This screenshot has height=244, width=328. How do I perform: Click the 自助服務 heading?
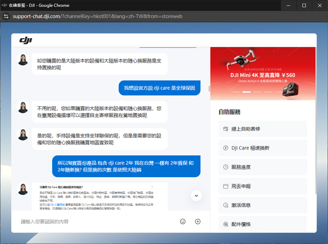(x=230, y=112)
